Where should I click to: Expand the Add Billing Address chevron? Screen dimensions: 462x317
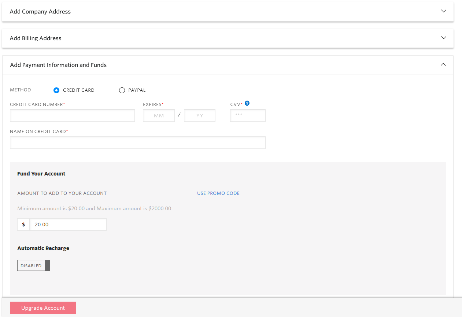444,38
